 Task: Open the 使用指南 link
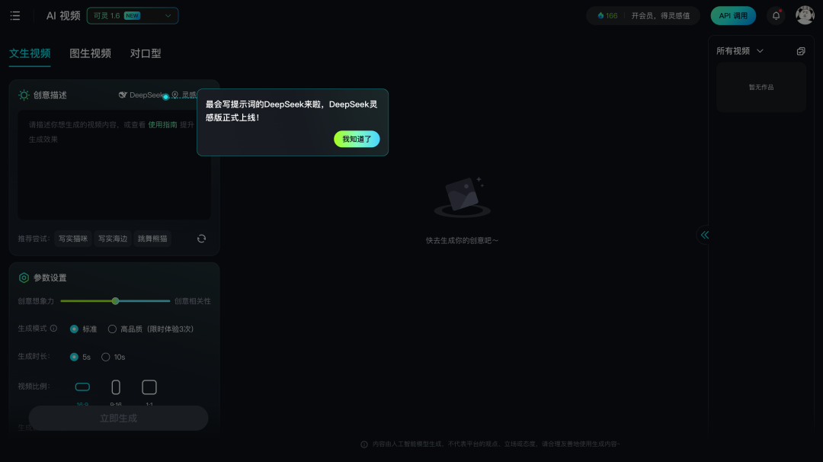(163, 125)
